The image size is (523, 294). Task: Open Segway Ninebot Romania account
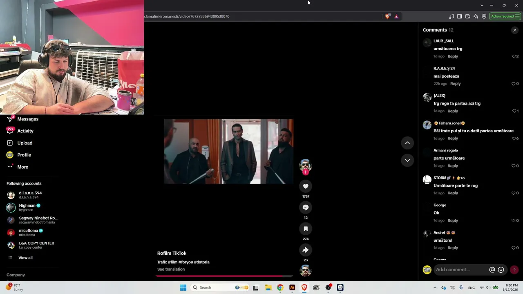32,220
